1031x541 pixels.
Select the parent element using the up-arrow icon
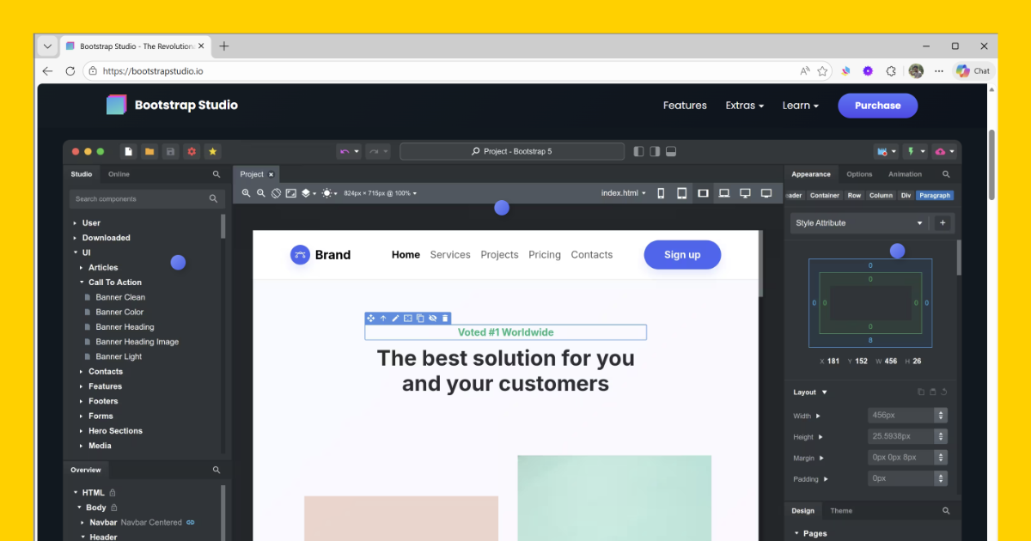pos(382,318)
